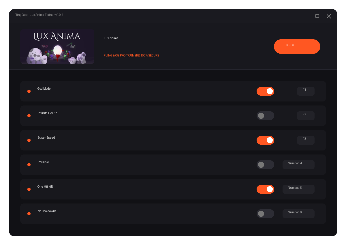Enable the Infinite Health switch
346x245 pixels.
click(265, 116)
